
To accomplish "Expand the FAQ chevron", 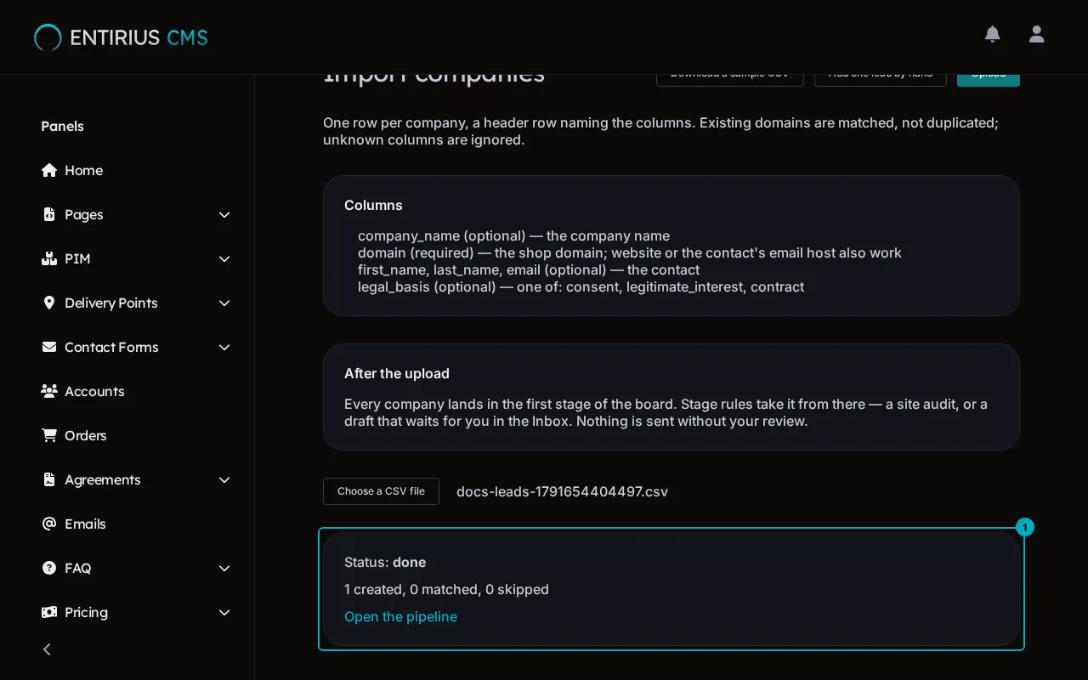I will (x=224, y=568).
